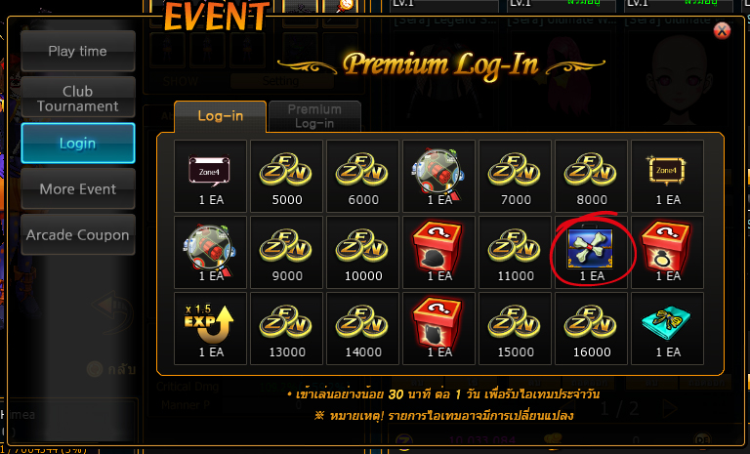This screenshot has width=750, height=454.
Task: Select the 16000 ZEN coins reward
Action: point(591,328)
